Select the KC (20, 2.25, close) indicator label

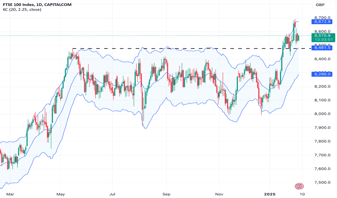click(x=22, y=10)
